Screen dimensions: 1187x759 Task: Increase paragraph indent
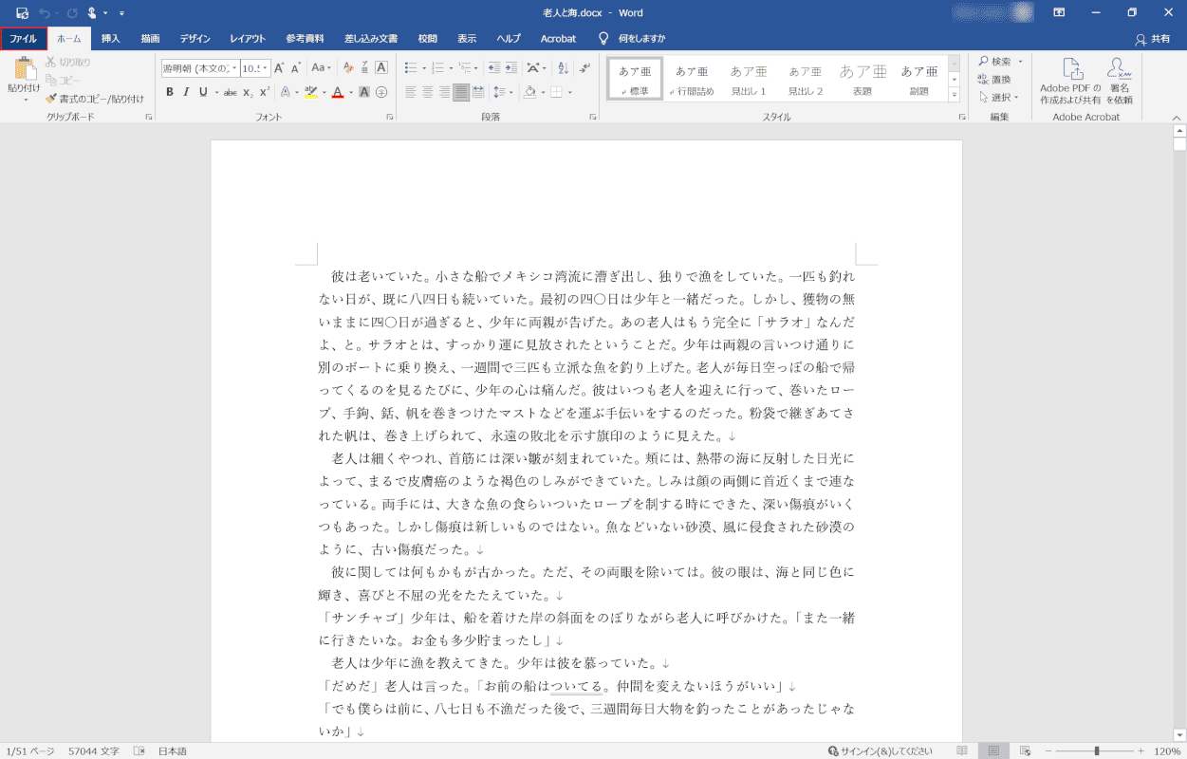[510, 67]
